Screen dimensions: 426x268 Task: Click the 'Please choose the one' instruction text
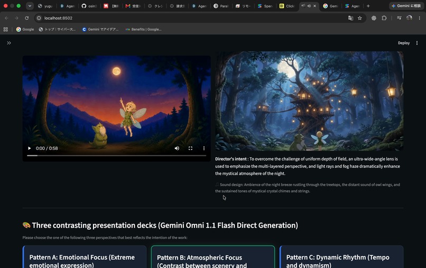pyautogui.click(x=105, y=237)
